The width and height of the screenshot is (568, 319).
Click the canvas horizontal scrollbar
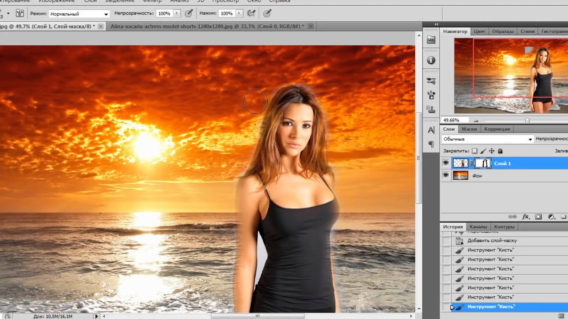pos(257,316)
